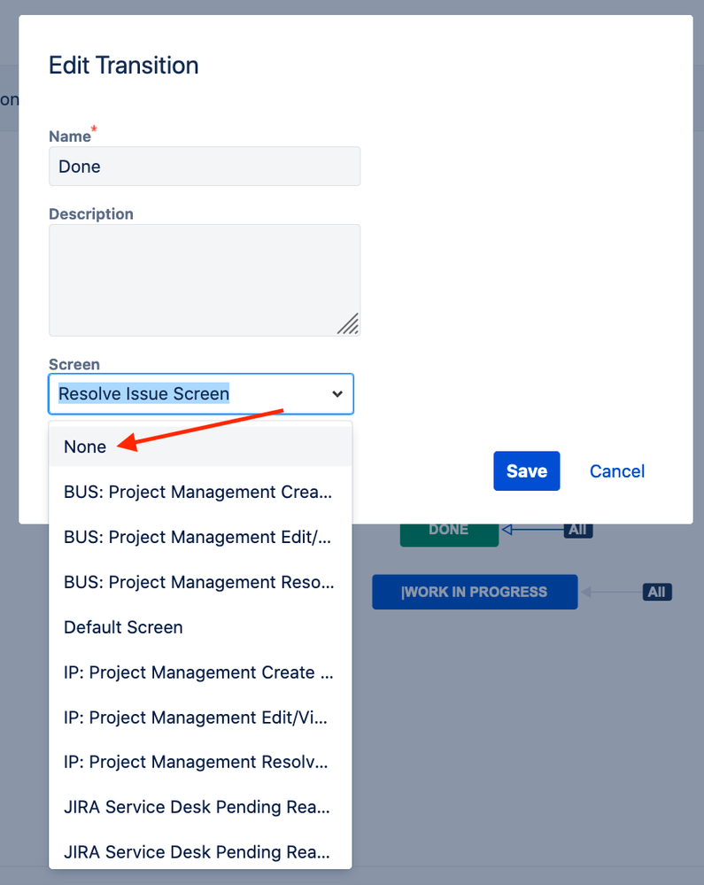704x885 pixels.
Task: Click inside the Description text area
Action: pyautogui.click(x=205, y=280)
